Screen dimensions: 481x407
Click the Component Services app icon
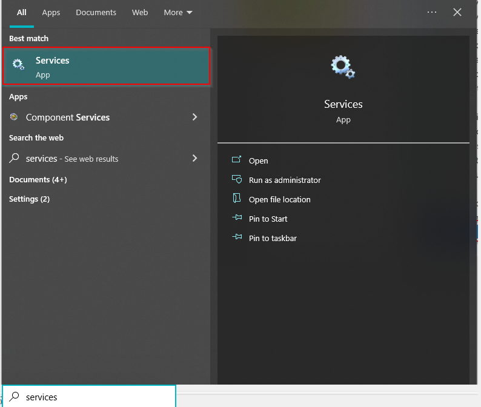click(x=14, y=117)
